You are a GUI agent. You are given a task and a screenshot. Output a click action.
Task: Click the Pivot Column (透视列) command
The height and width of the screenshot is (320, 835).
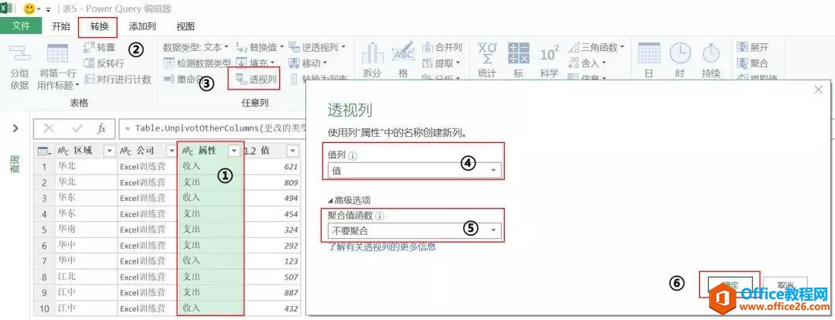click(x=257, y=80)
